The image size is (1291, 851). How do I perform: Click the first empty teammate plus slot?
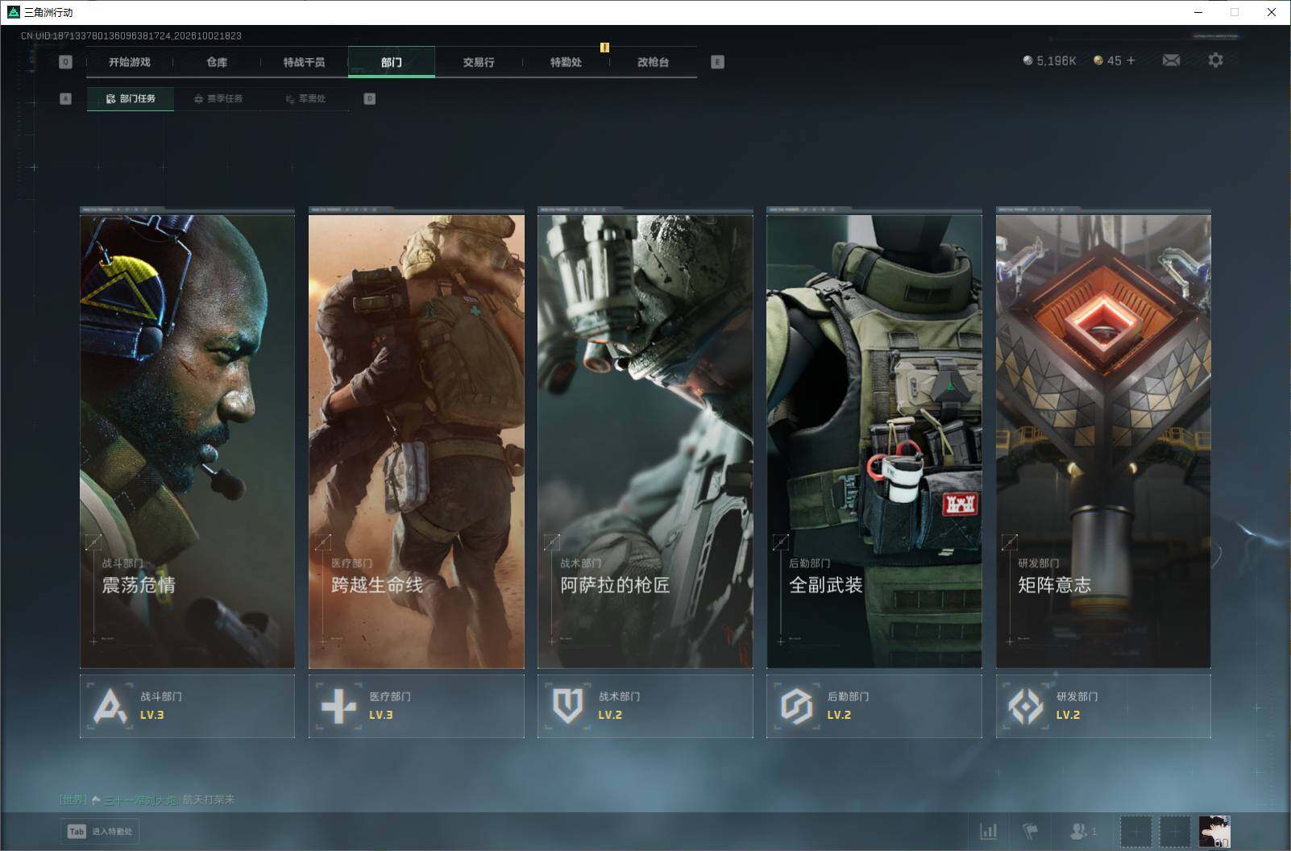(1136, 832)
